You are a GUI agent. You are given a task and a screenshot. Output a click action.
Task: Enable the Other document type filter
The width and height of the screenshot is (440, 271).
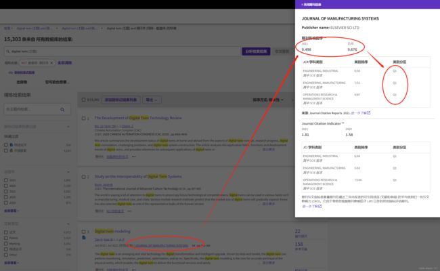coord(6,255)
